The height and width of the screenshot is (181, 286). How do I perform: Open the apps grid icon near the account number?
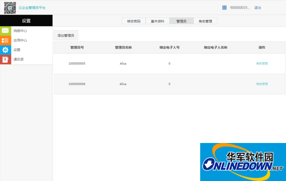click(x=225, y=8)
